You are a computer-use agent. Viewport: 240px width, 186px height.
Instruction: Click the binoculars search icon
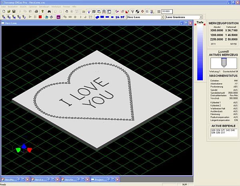pos(48,12)
